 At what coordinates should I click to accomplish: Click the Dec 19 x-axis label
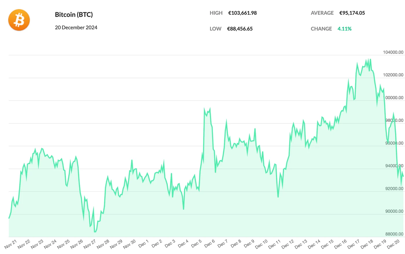(x=380, y=244)
